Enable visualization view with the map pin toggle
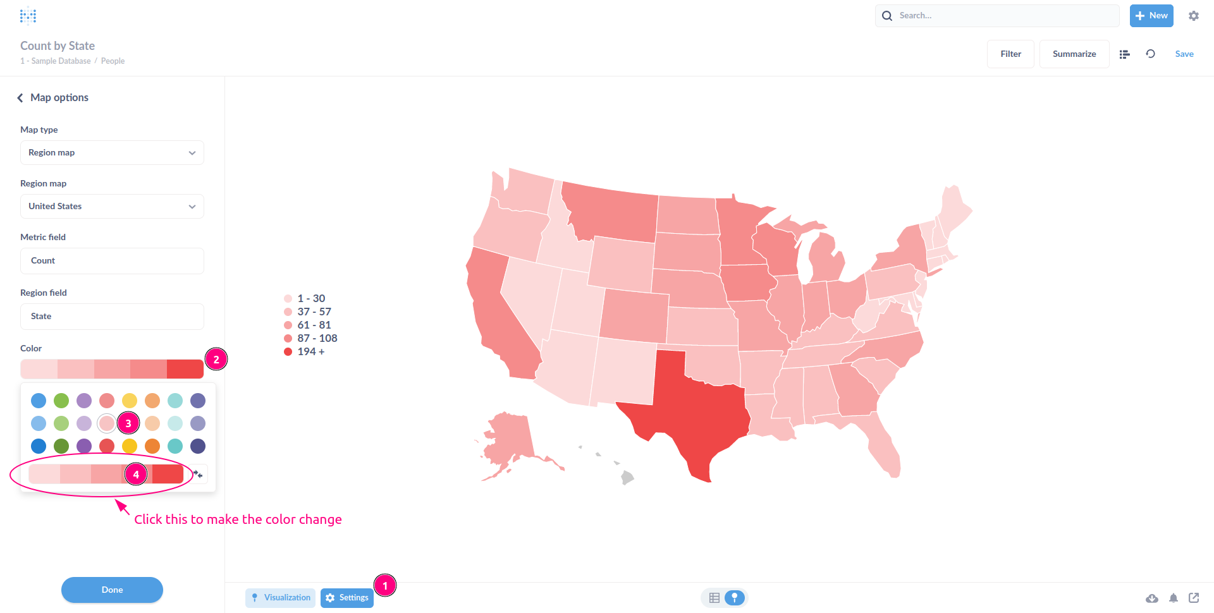 tap(734, 597)
